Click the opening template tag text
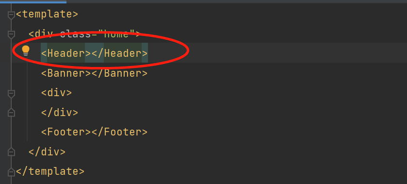This screenshot has height=184, width=407. [47, 14]
